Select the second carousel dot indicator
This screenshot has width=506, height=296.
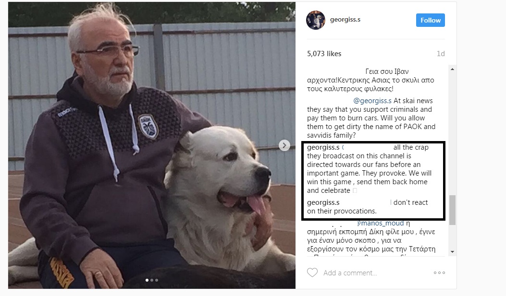click(x=152, y=280)
